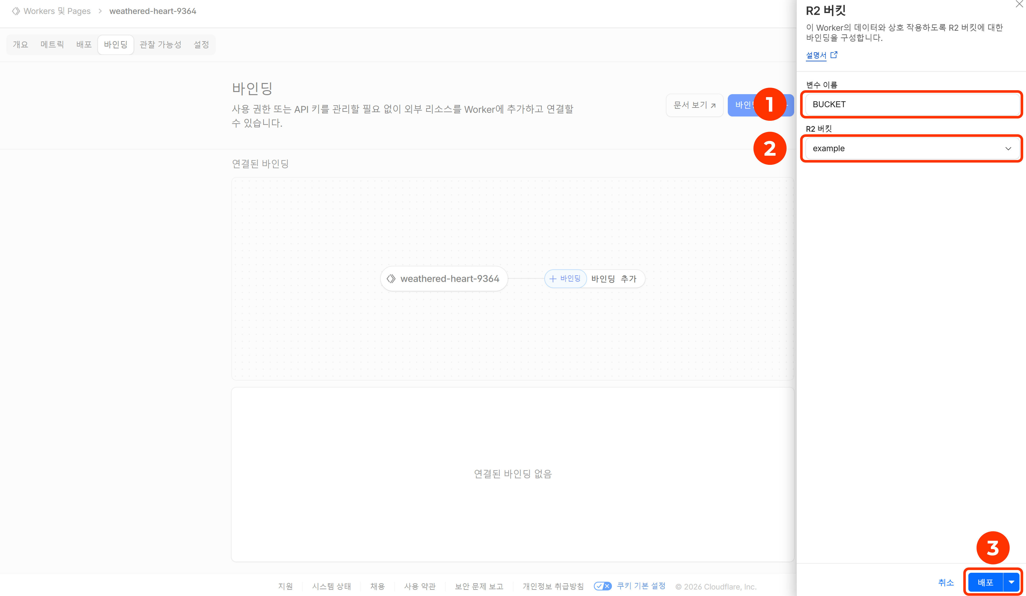
Task: Click the breadcrumb chevron separator
Action: pyautogui.click(x=100, y=11)
